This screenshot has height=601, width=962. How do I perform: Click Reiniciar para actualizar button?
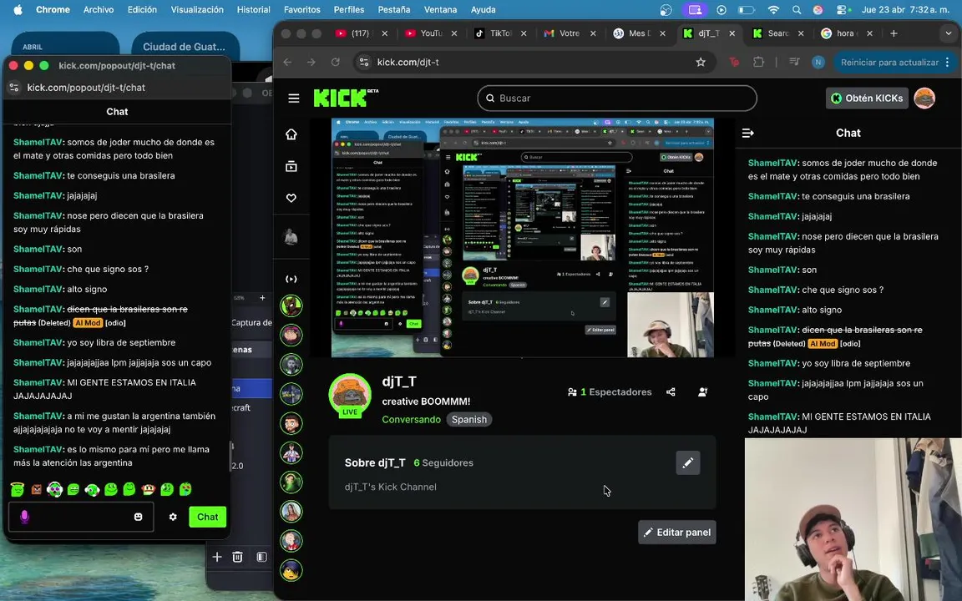pyautogui.click(x=889, y=62)
